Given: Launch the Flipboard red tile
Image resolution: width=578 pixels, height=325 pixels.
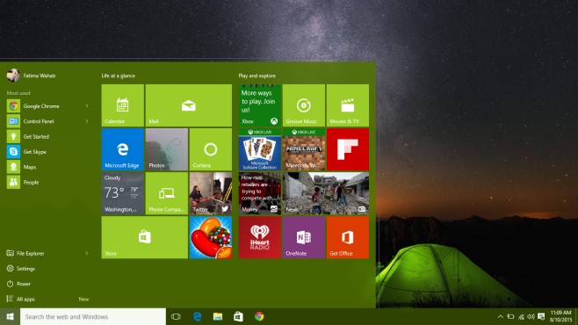Looking at the screenshot, I should (x=348, y=149).
